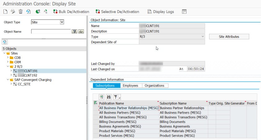The image size is (261, 140).
Task: Click the Delete trash can icon
Action: pos(21,11)
